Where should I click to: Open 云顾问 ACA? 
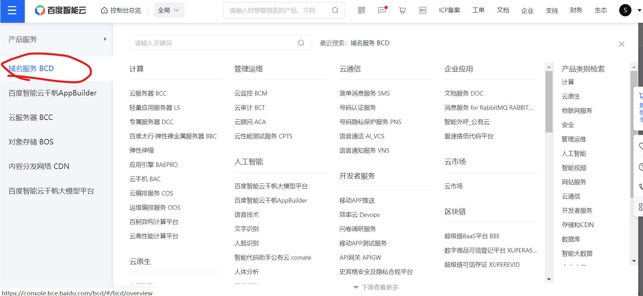(250, 122)
